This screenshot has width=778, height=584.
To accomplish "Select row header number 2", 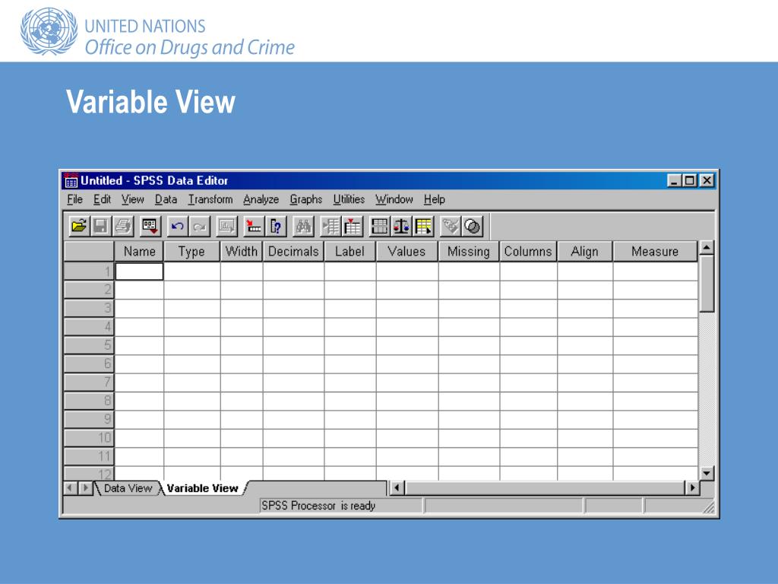I will click(89, 290).
